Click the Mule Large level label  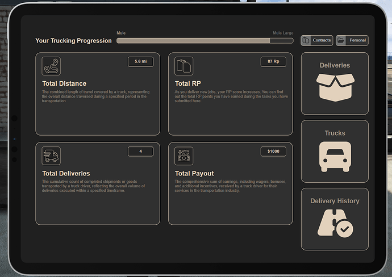click(283, 33)
